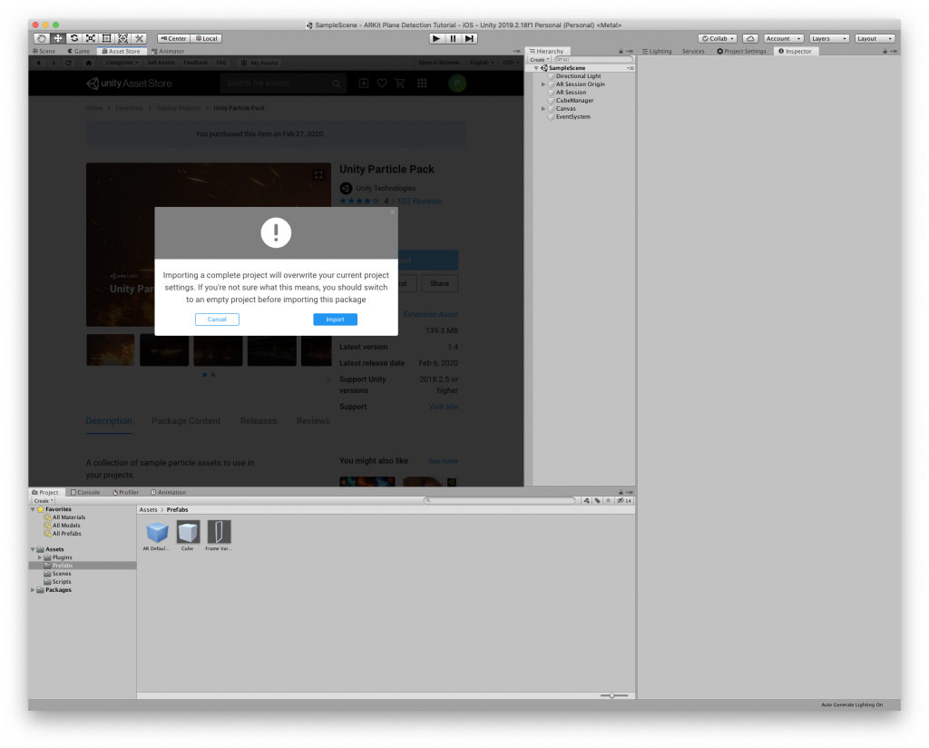Start Play mode with the Play button
Viewport: 929px width, 748px height.
pyautogui.click(x=436, y=38)
